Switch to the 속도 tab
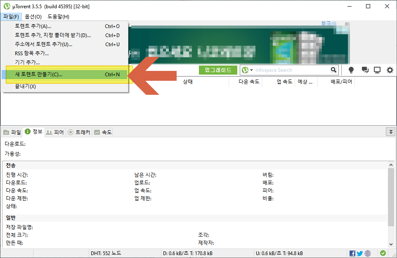Screen dimensions: 397x258 click(102, 132)
